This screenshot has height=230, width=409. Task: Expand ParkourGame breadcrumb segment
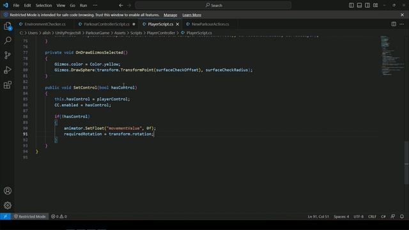point(98,33)
